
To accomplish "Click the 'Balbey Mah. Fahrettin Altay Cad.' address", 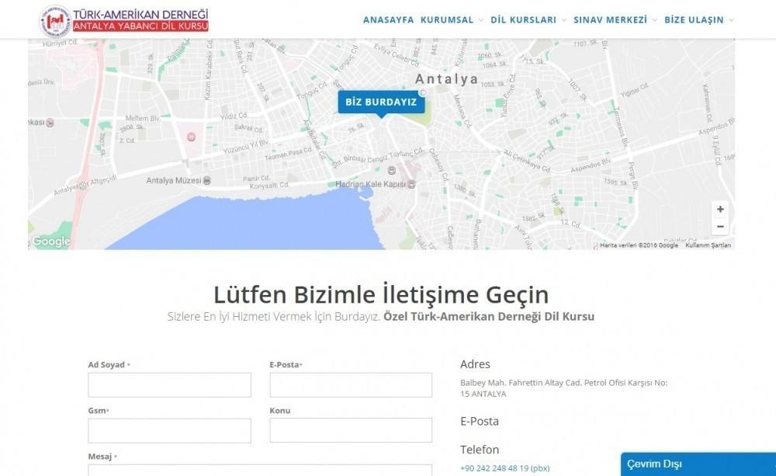I will [x=563, y=388].
